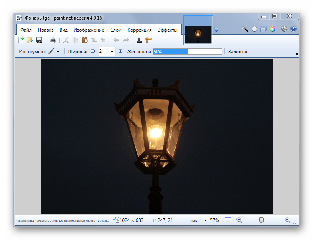Open the Коррекция menu
313x240 pixels.
(x=139, y=30)
